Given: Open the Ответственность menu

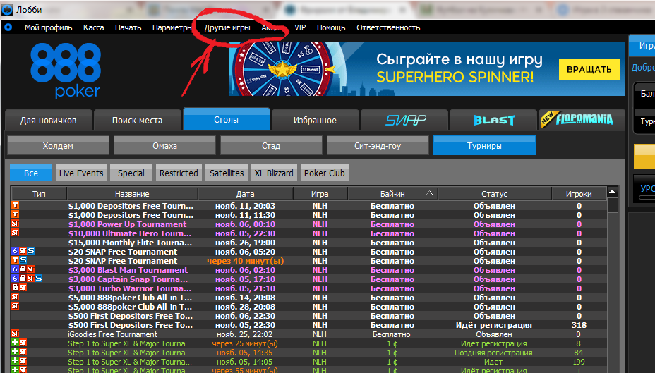Looking at the screenshot, I should [388, 27].
